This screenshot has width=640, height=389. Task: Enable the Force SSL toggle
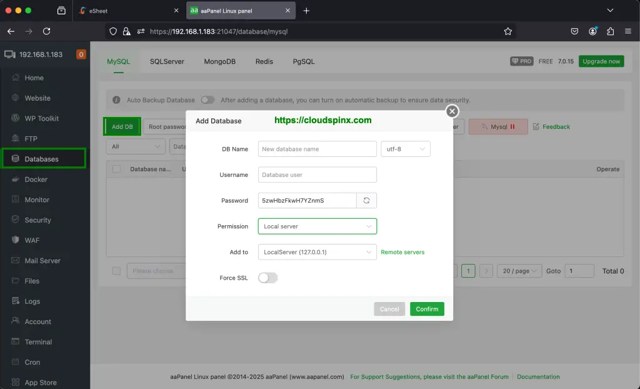click(267, 278)
